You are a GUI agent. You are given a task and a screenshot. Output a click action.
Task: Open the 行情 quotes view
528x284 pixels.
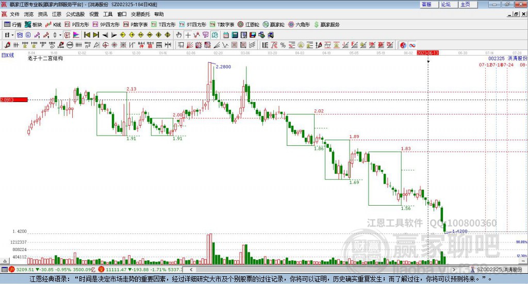[x=12, y=25]
